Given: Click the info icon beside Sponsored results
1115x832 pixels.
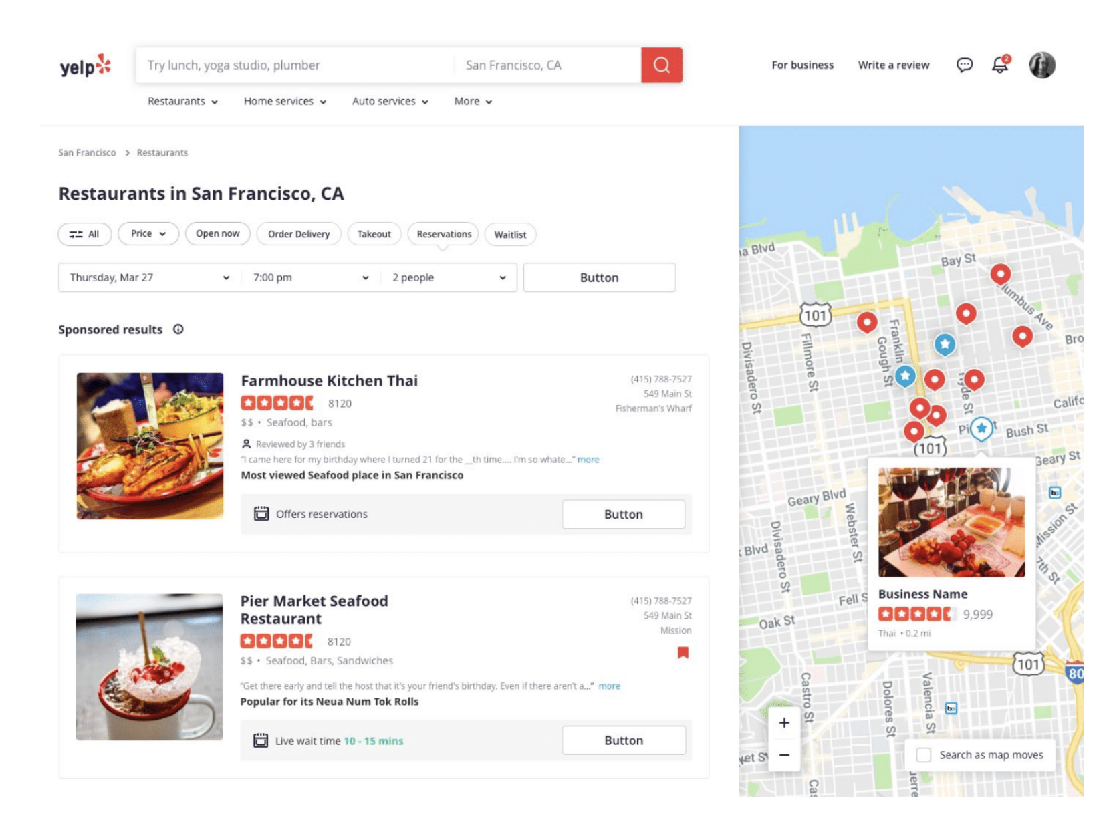Looking at the screenshot, I should tap(178, 329).
